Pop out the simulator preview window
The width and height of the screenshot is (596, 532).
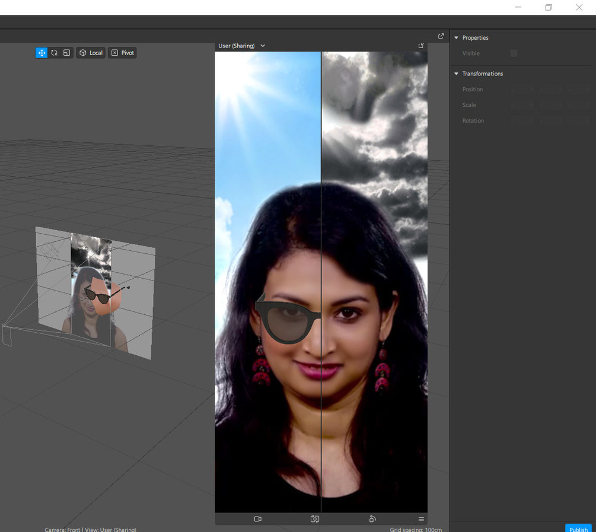coord(421,46)
